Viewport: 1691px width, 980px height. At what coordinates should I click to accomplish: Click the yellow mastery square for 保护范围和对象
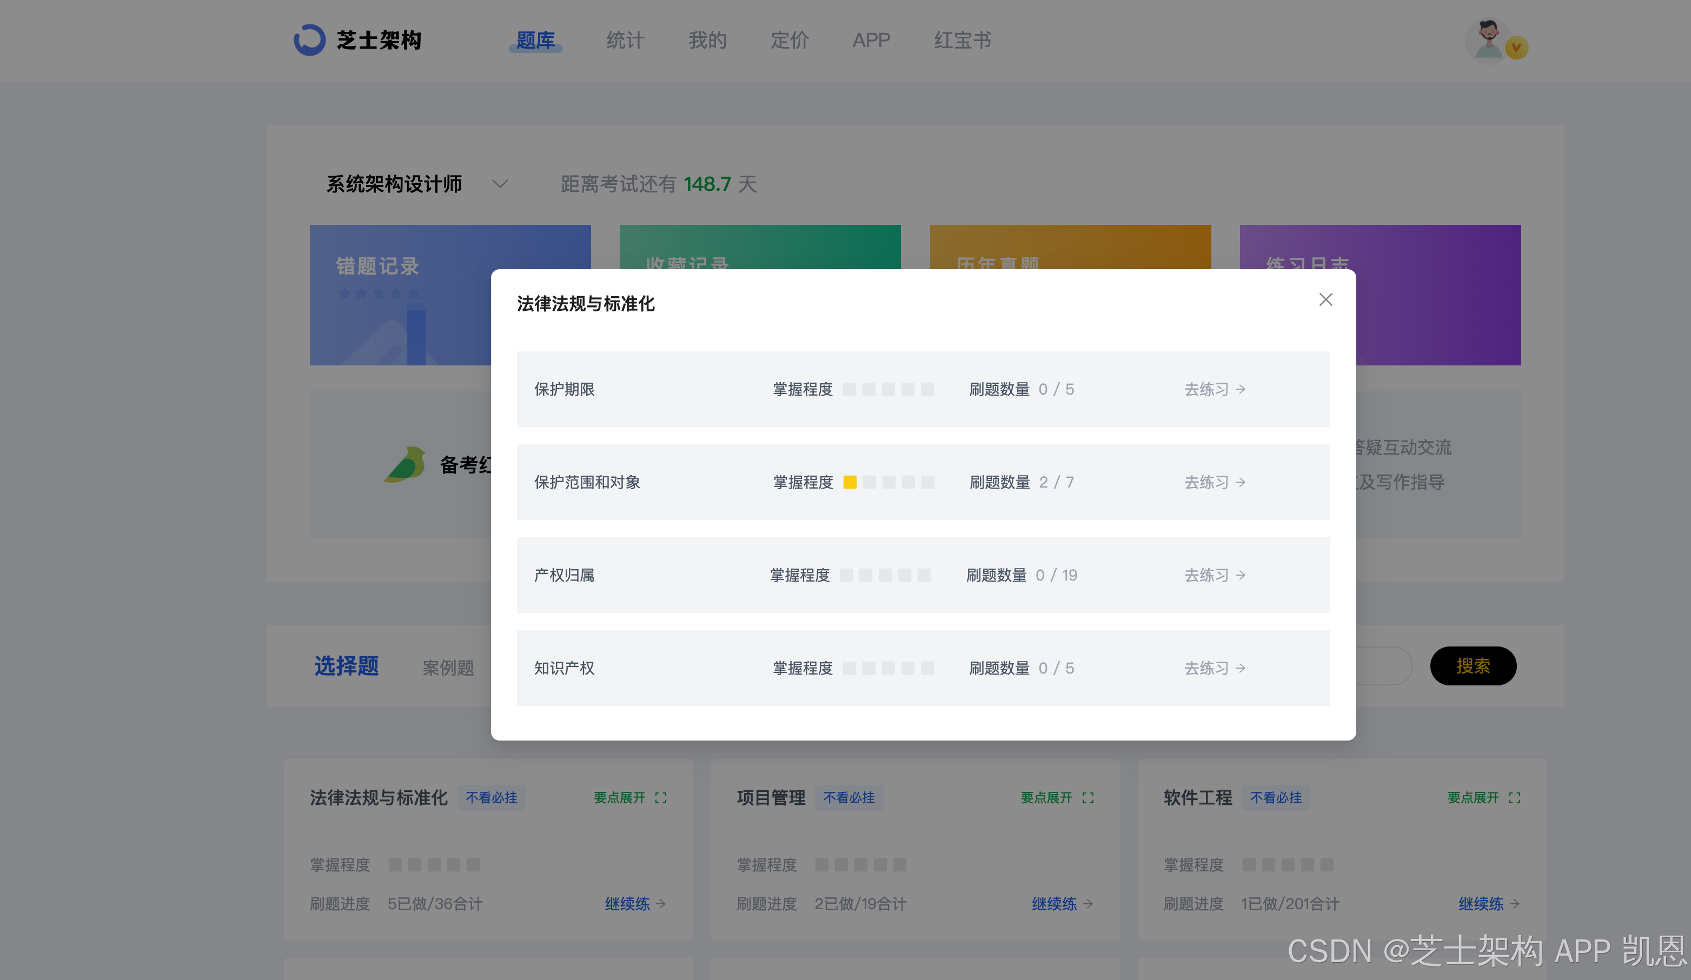[850, 482]
